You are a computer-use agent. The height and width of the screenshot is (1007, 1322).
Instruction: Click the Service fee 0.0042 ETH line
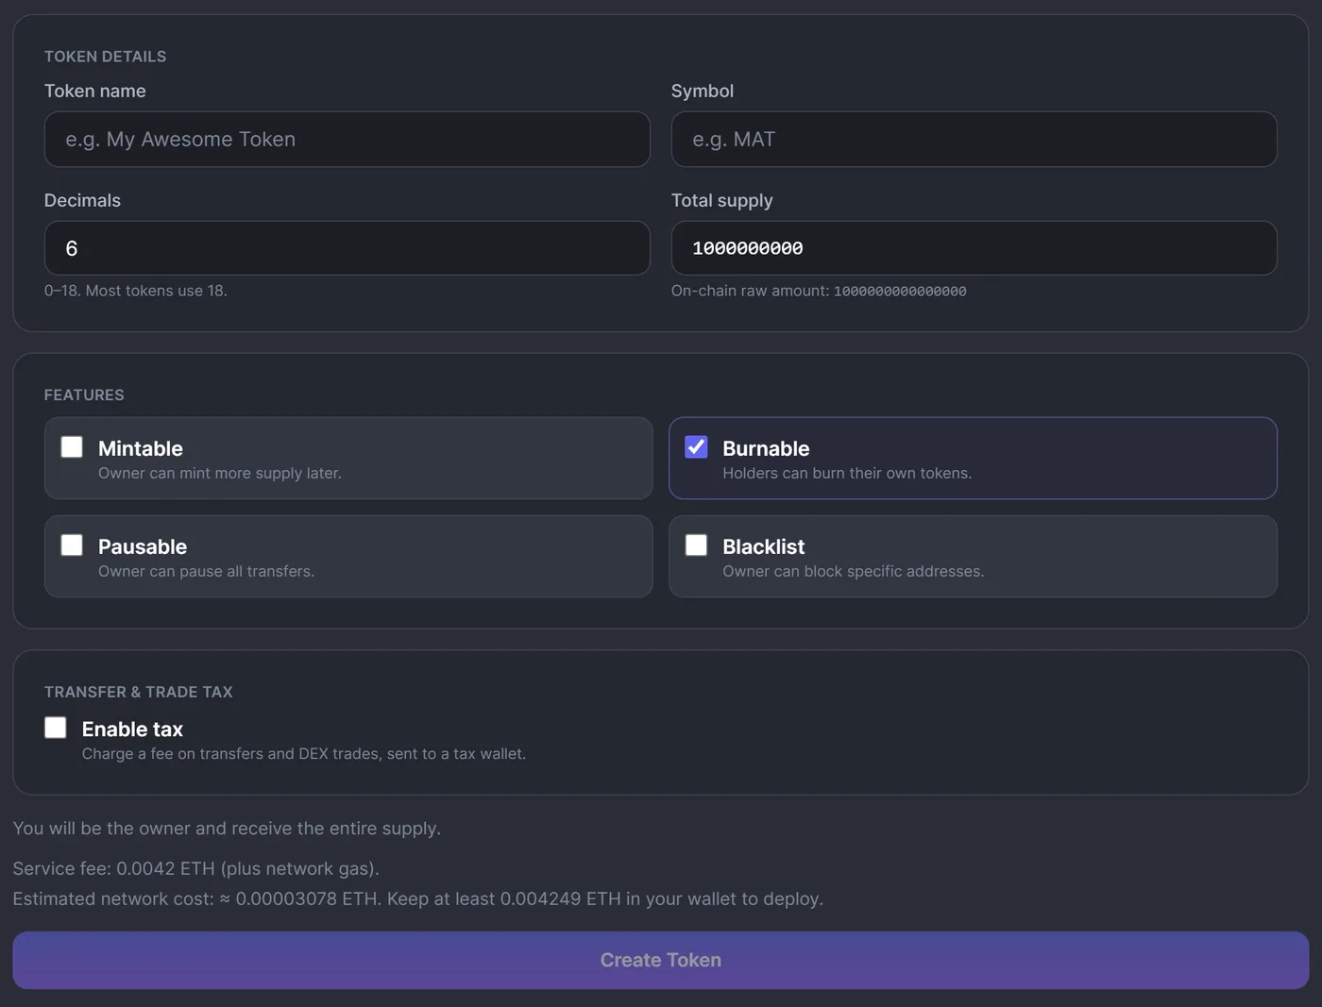(195, 868)
